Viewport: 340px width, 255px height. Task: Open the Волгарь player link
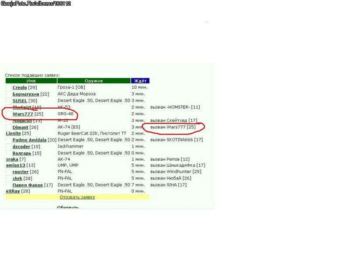point(22,153)
